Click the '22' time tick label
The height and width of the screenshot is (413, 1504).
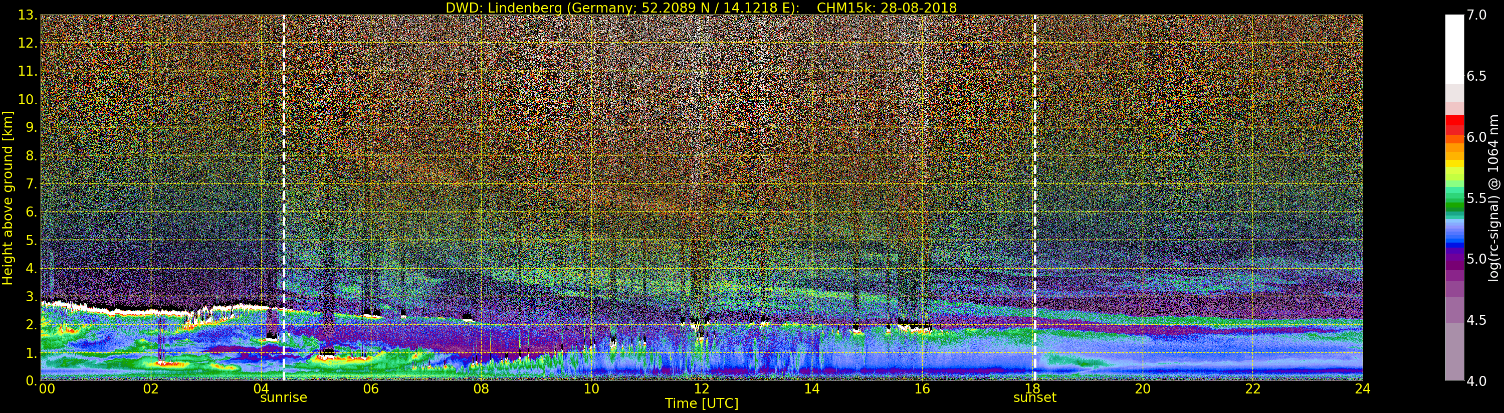[x=1253, y=389]
